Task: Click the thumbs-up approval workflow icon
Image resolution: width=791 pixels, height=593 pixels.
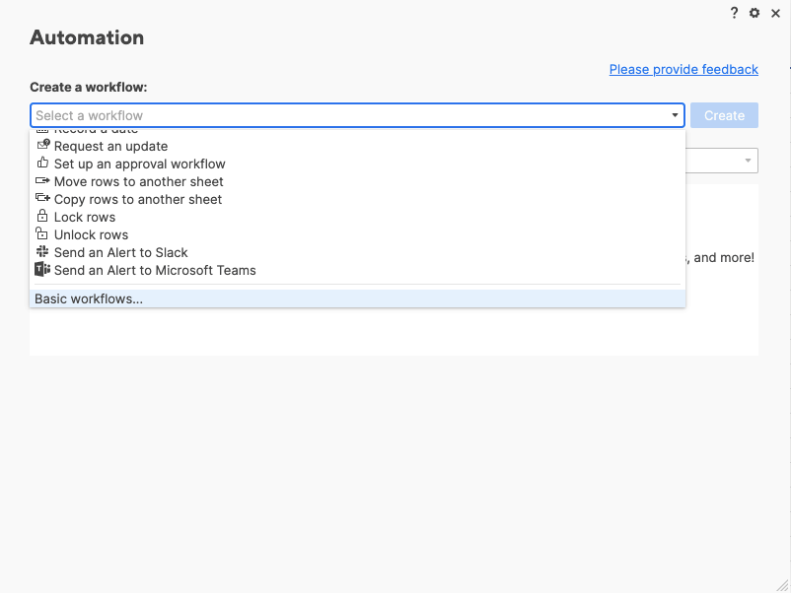Action: (42, 164)
